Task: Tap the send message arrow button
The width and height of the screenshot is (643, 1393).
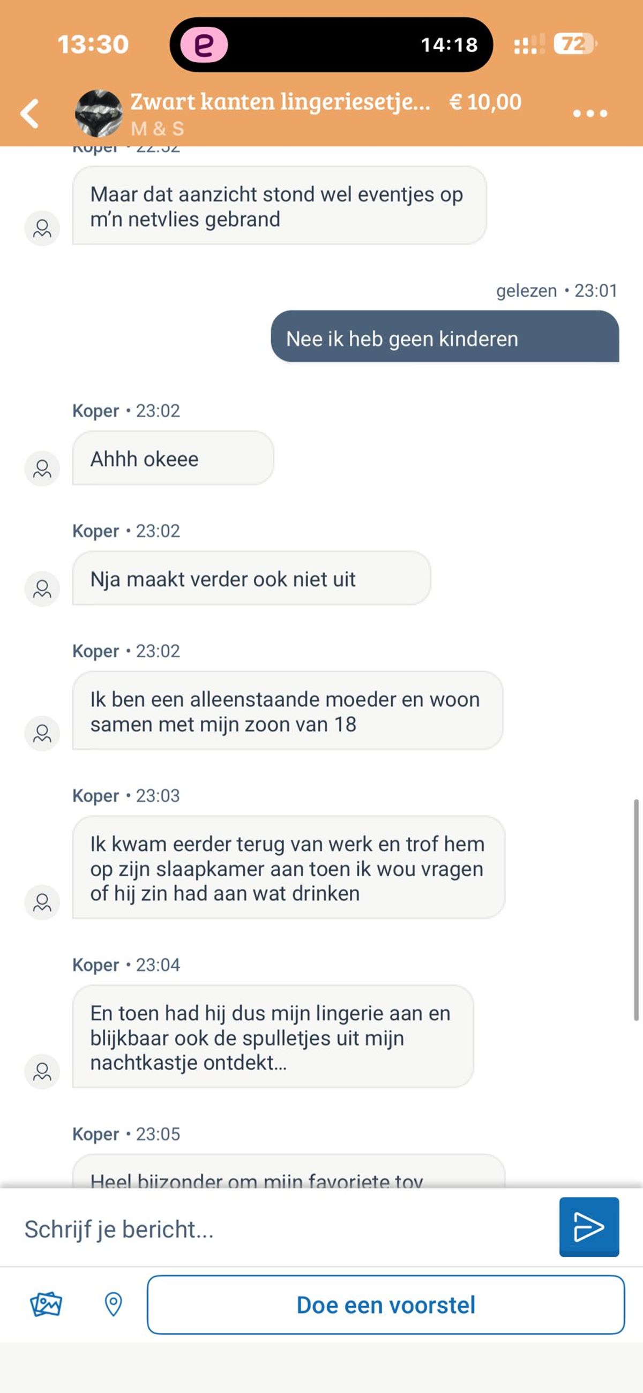Action: coord(589,1226)
